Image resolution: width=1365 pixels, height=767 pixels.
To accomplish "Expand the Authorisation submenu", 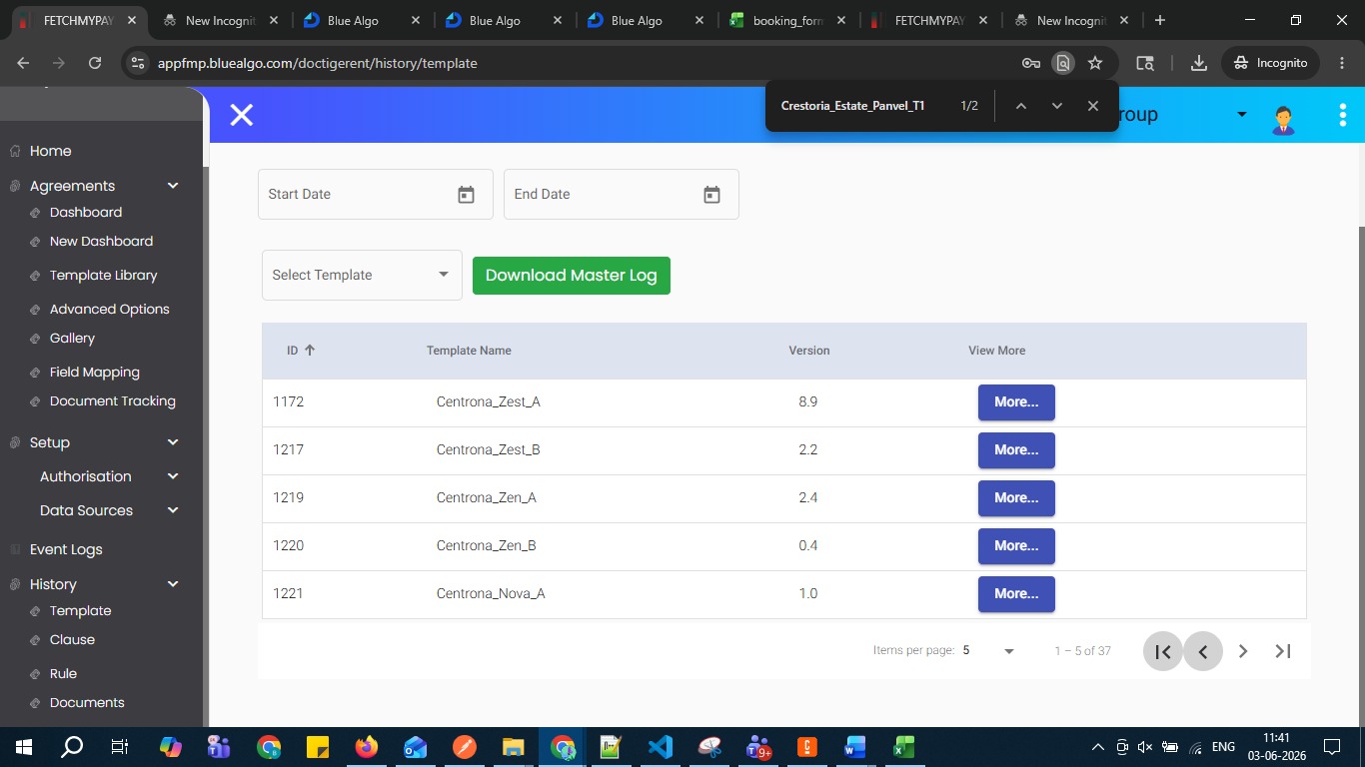I will (x=173, y=476).
